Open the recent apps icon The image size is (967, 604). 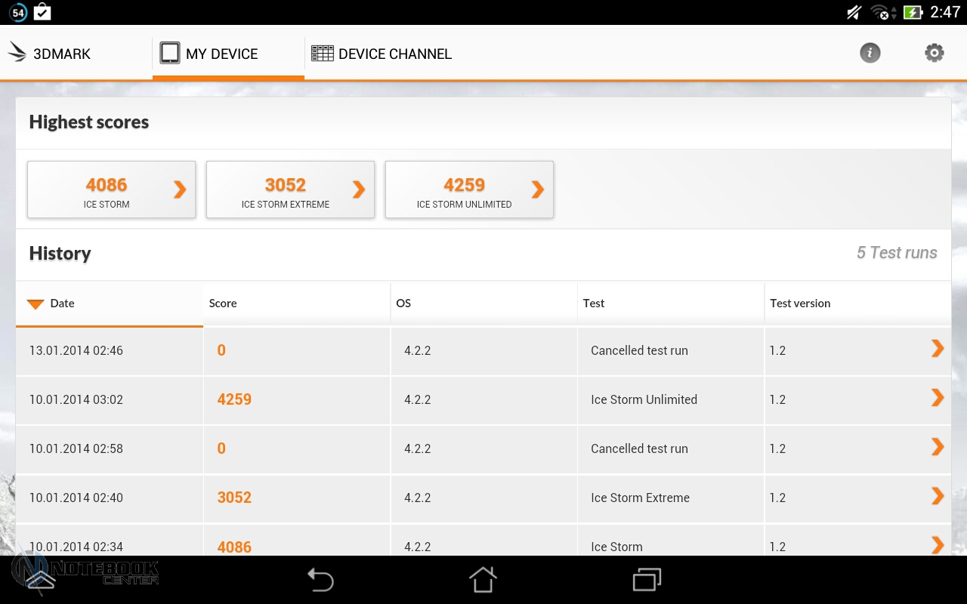pyautogui.click(x=647, y=580)
